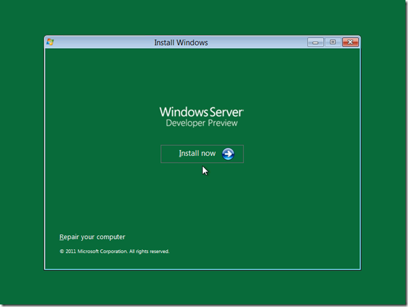This screenshot has width=408, height=307.
Task: Click the Windows flag icon in title bar
Action: point(50,42)
